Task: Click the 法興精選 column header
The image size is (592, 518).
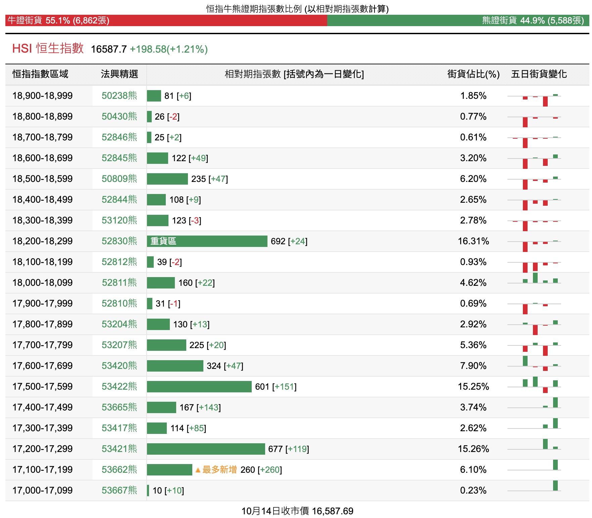Action: [119, 74]
